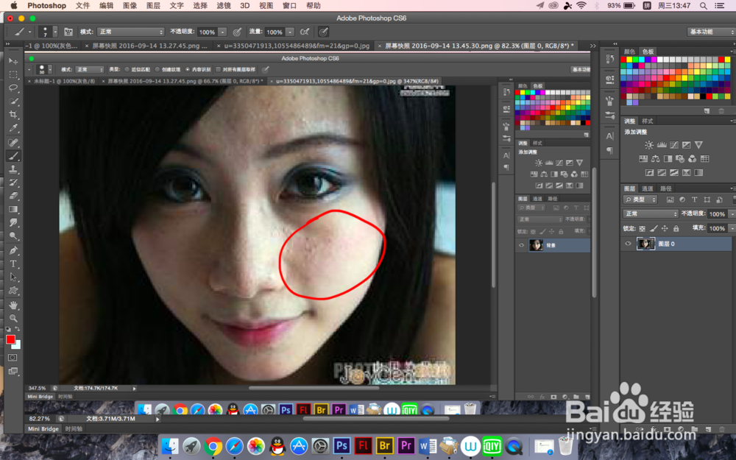Swap foreground and background colors
This screenshot has width=736, height=460.
(x=18, y=329)
